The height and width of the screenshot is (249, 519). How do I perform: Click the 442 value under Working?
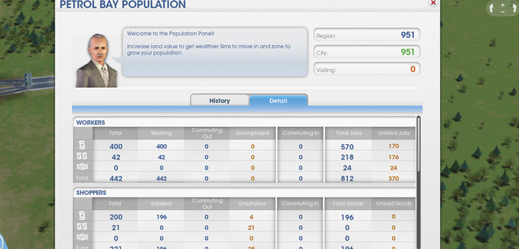(x=161, y=178)
